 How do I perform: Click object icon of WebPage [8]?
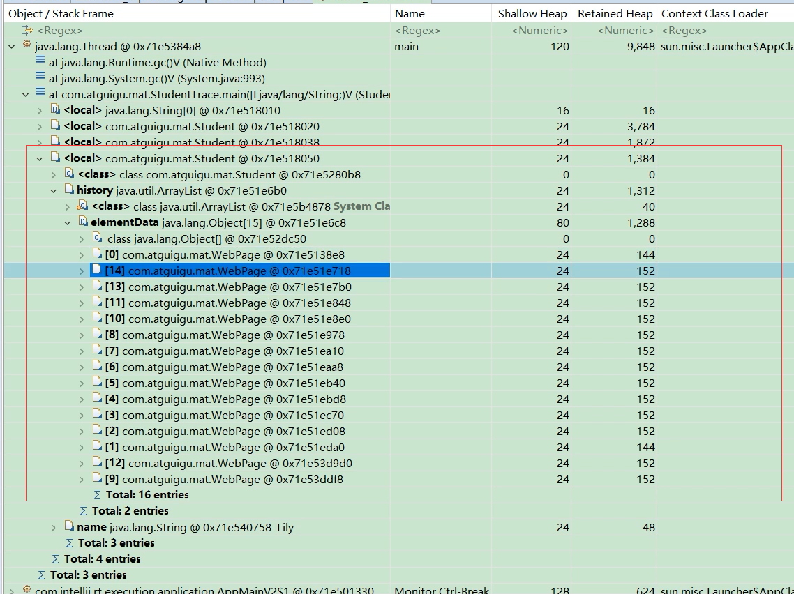point(97,334)
